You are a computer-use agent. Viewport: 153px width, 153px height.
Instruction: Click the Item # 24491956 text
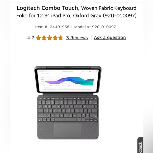(52, 27)
